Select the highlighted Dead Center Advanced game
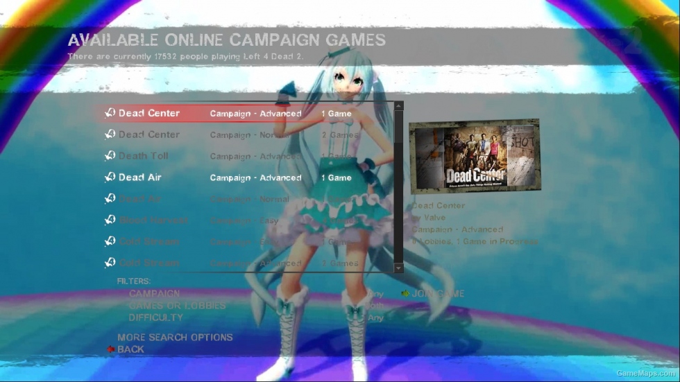 (246, 114)
